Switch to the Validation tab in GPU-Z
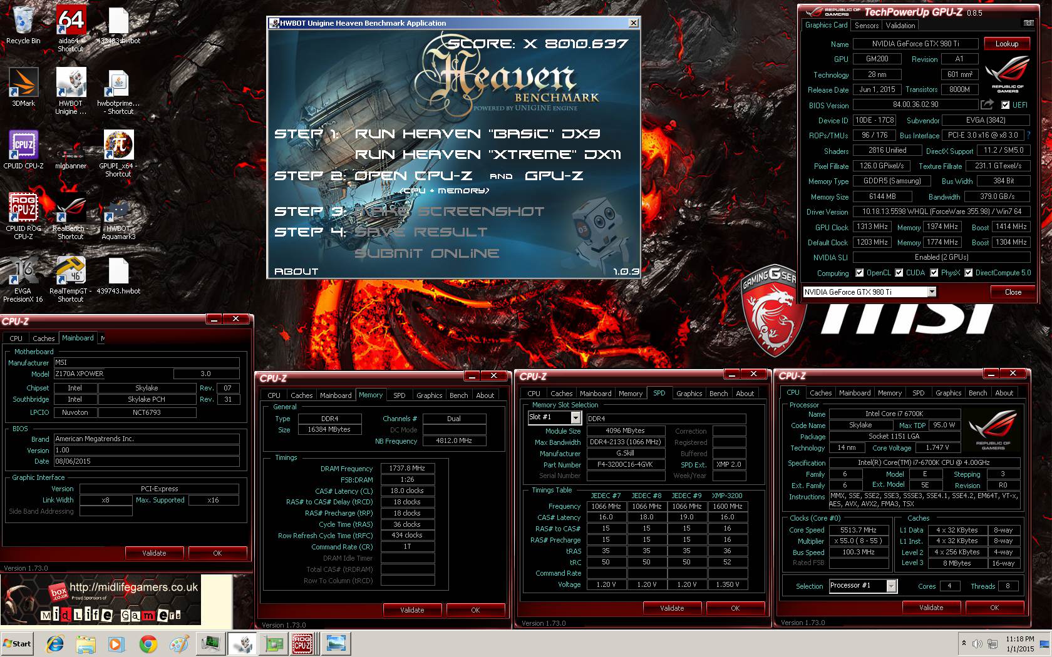Screen dimensions: 1052x657 point(900,26)
